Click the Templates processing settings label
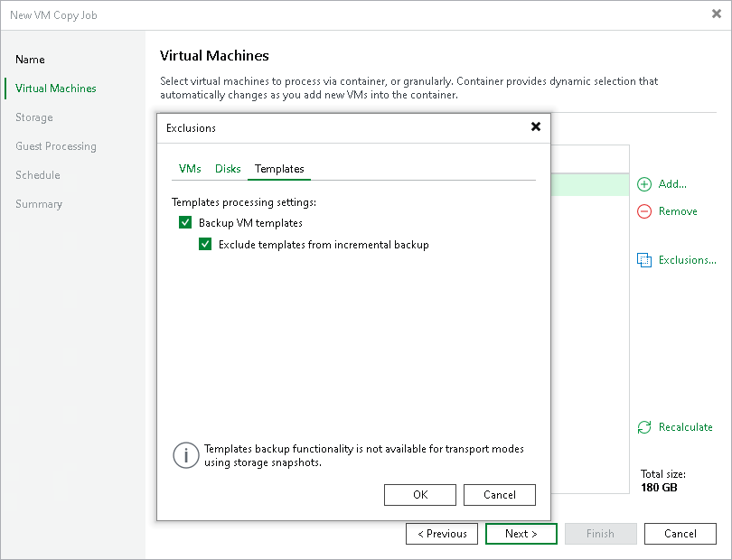This screenshot has height=560, width=732. 244,202
